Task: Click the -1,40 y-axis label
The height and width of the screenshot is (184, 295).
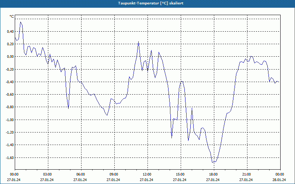Action: (x=10, y=145)
